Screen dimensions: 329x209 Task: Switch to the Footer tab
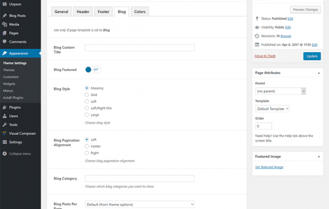(103, 12)
